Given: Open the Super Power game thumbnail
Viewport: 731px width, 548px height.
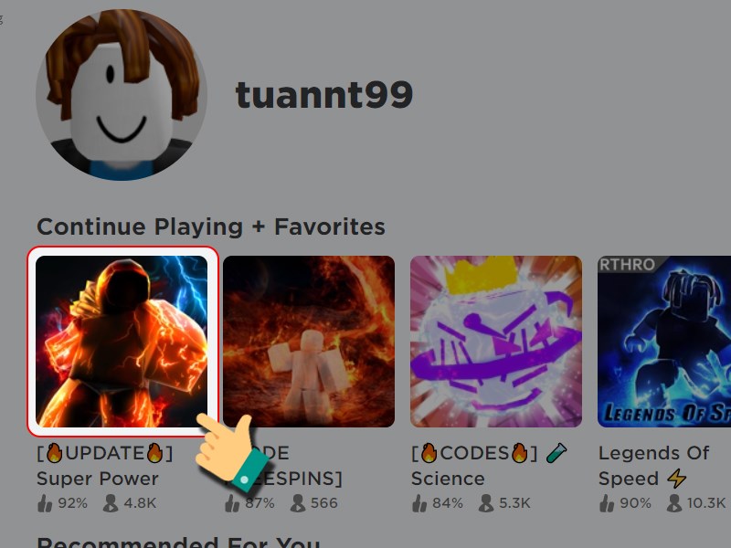Looking at the screenshot, I should [x=122, y=341].
